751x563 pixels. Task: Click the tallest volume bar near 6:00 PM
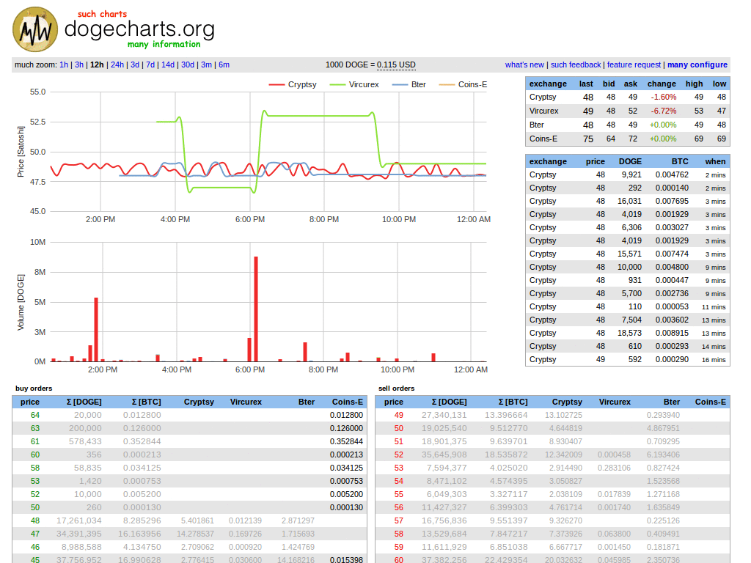256,309
